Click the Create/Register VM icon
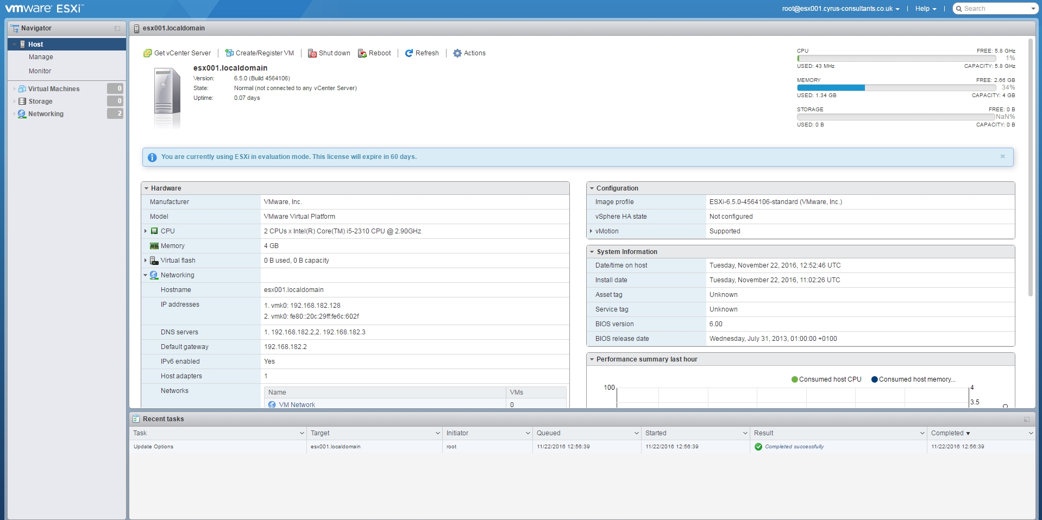Viewport: 1042px width, 520px height. (x=229, y=53)
